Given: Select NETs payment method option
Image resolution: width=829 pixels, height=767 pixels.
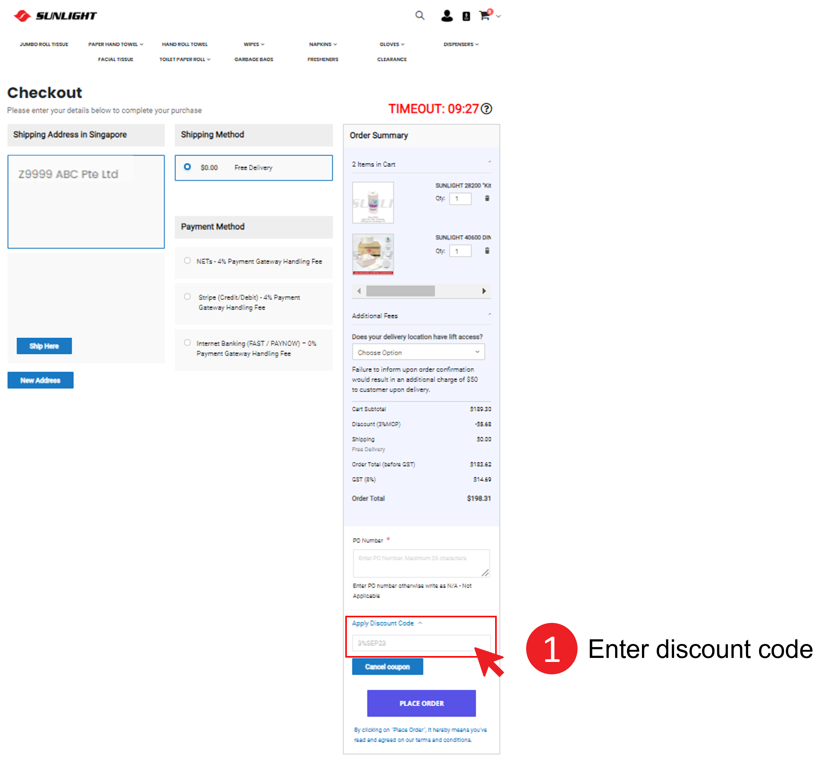Looking at the screenshot, I should coord(187,261).
